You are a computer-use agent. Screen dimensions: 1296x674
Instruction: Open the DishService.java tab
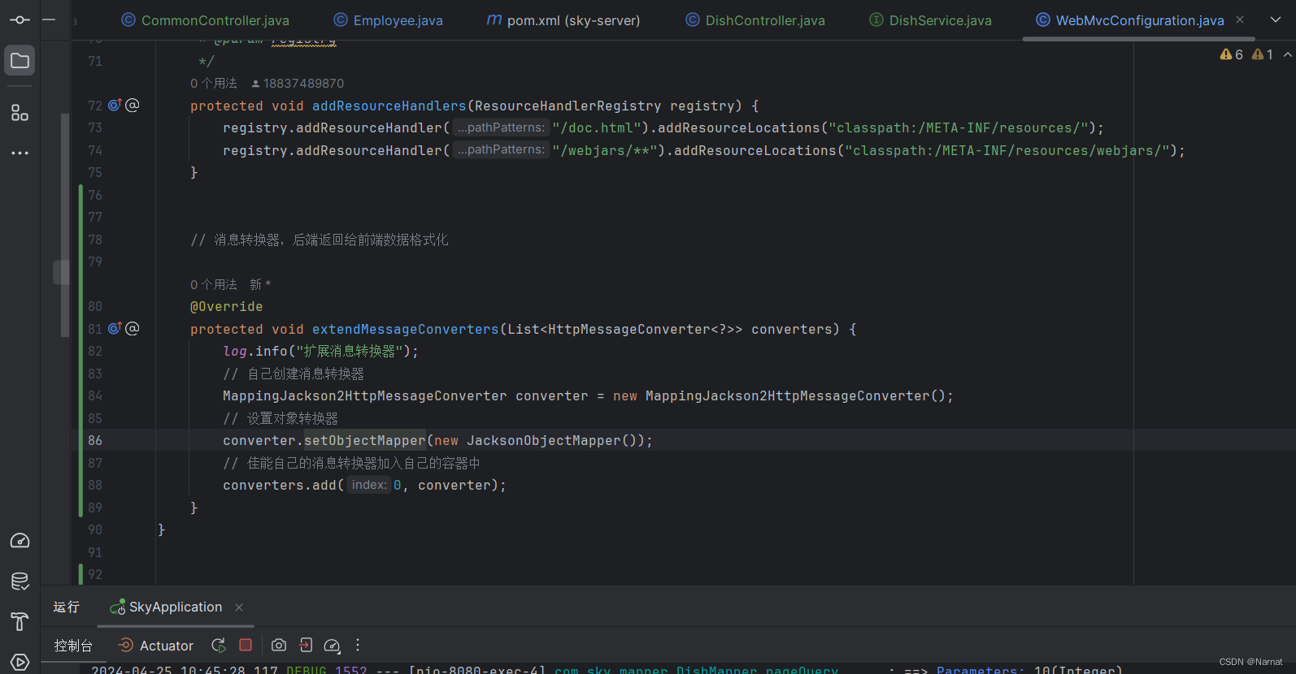(x=931, y=20)
